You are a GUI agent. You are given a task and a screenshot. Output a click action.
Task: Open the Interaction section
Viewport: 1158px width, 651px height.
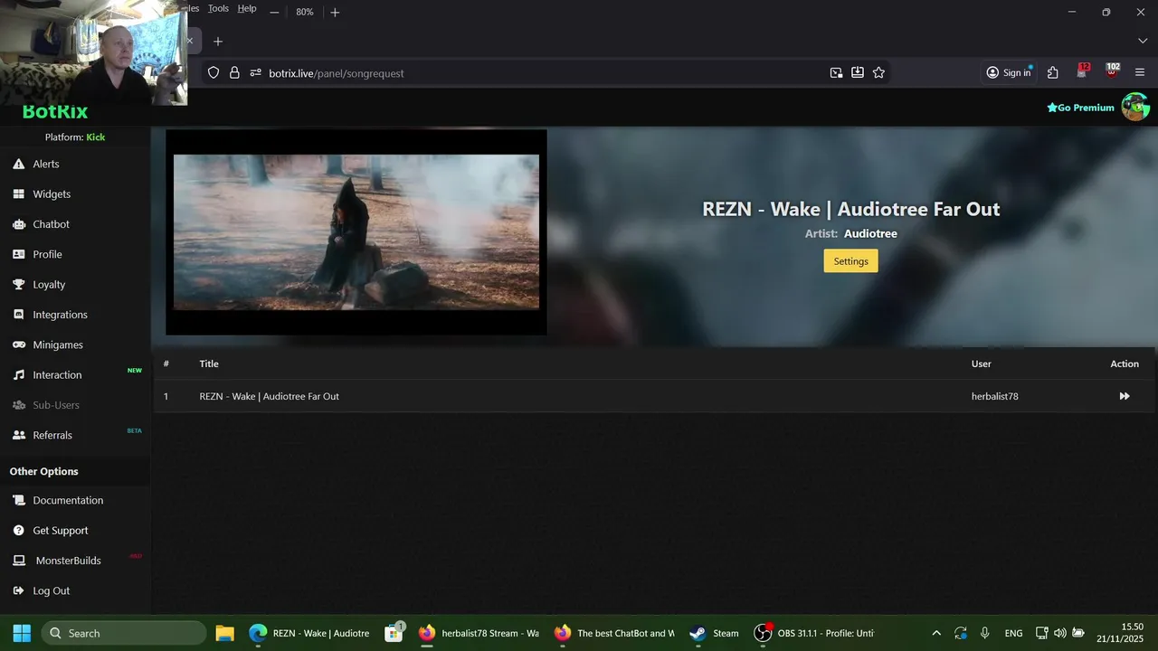tap(57, 374)
